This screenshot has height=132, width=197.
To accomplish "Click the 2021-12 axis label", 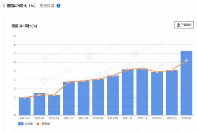I will (x=142, y=118).
